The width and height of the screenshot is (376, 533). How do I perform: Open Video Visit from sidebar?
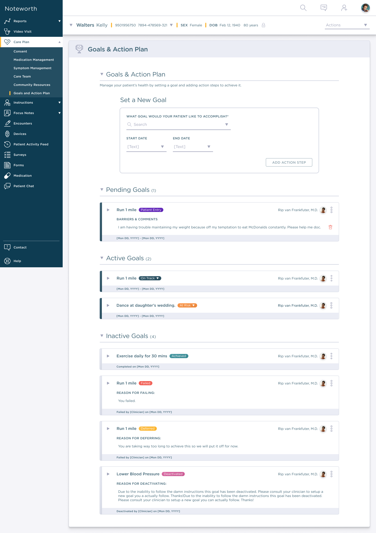[22, 32]
